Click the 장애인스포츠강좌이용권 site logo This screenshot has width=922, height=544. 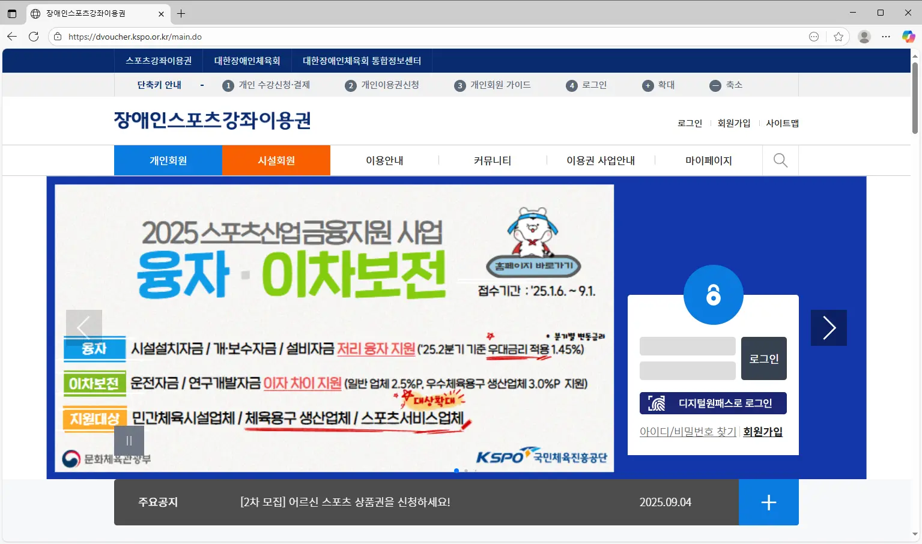point(213,121)
